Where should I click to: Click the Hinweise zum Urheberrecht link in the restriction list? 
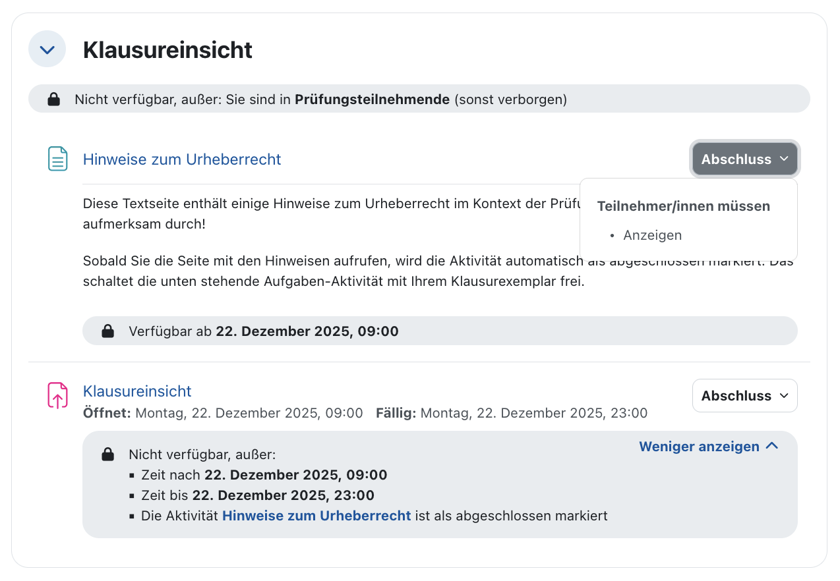[x=316, y=515]
